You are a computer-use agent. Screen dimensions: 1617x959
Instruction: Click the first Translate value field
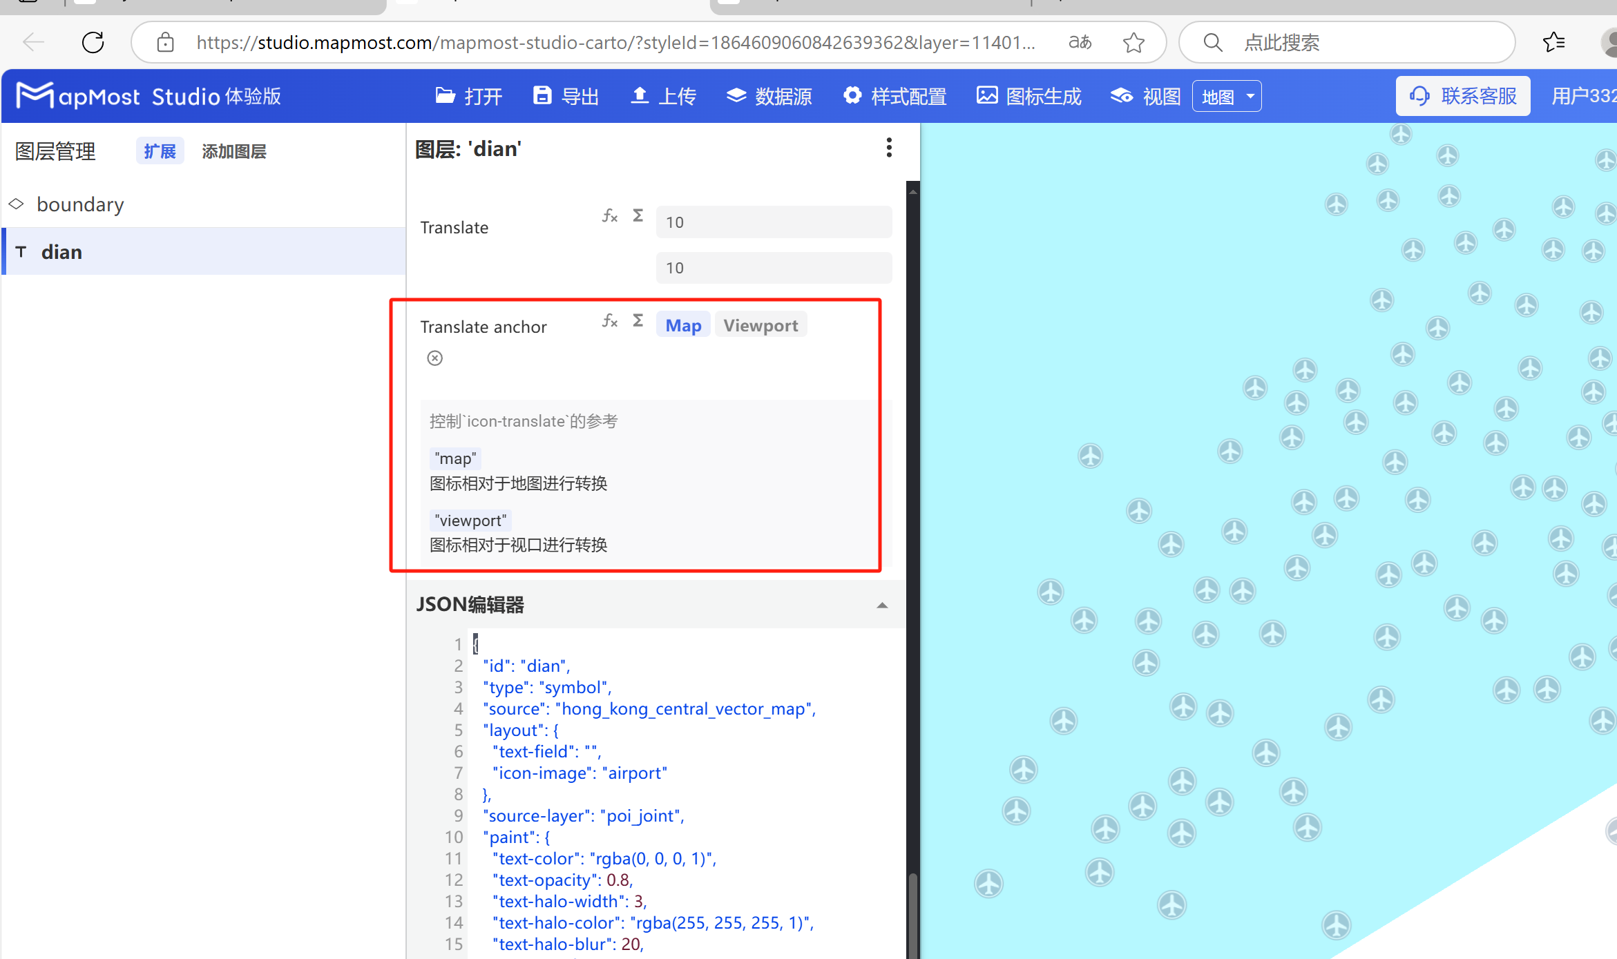click(x=774, y=222)
